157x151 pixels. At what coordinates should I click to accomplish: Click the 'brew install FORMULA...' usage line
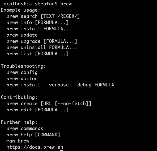tap(39, 29)
